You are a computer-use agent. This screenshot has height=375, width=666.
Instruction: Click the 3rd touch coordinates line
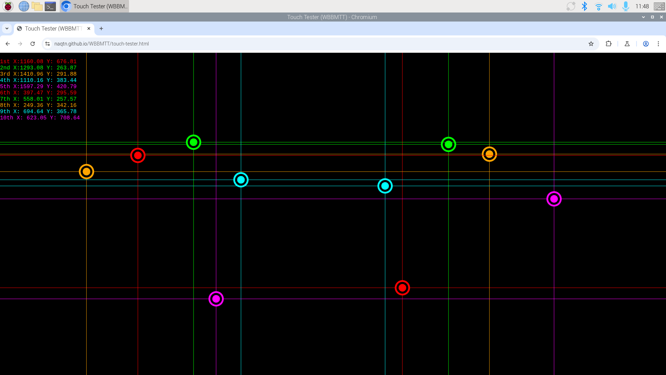tap(38, 74)
